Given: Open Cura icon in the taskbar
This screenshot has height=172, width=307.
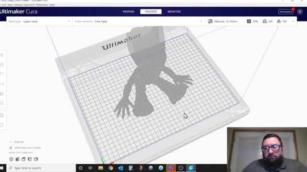Looking at the screenshot, I should tap(191, 168).
